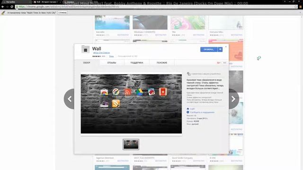The image size is (303, 170).
Task: Show the previous item with left arrow
Action: [x=70, y=99]
